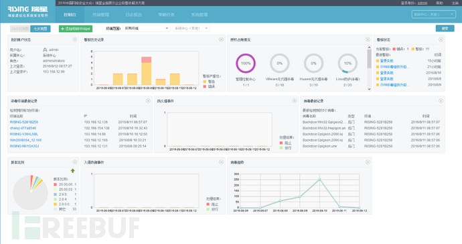Open the admin account link in top bar
462x244 pixels.
[422, 3]
